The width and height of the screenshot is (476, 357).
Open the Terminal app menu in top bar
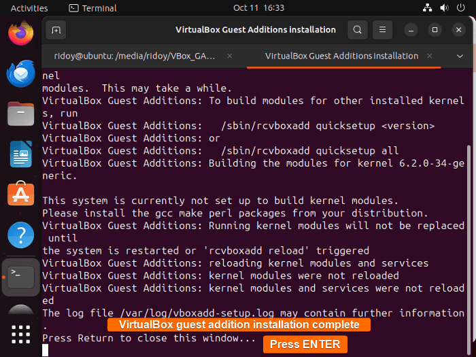pos(92,8)
